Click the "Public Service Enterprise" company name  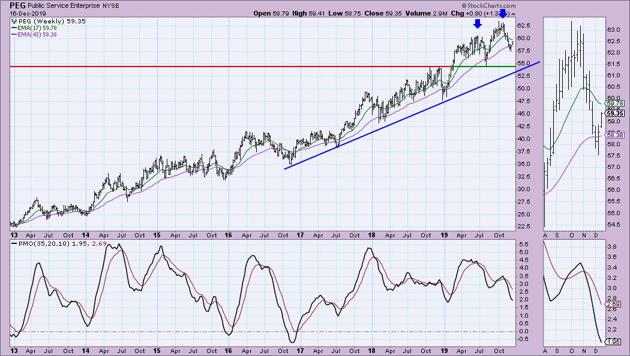click(64, 6)
